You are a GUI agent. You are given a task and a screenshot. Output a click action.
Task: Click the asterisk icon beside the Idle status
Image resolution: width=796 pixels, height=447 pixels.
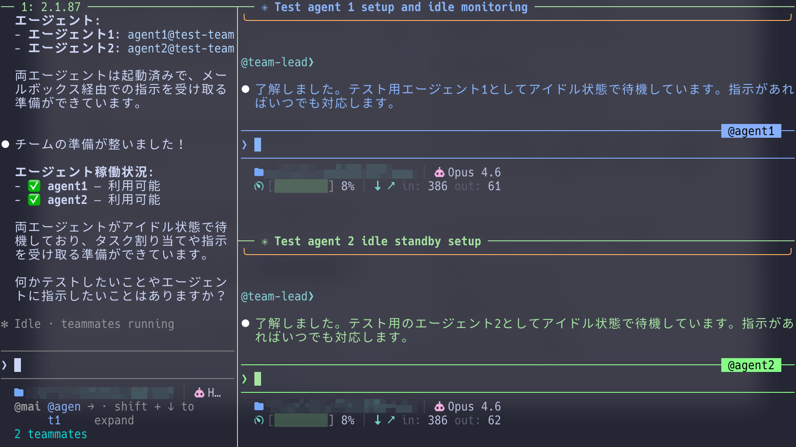click(5, 324)
